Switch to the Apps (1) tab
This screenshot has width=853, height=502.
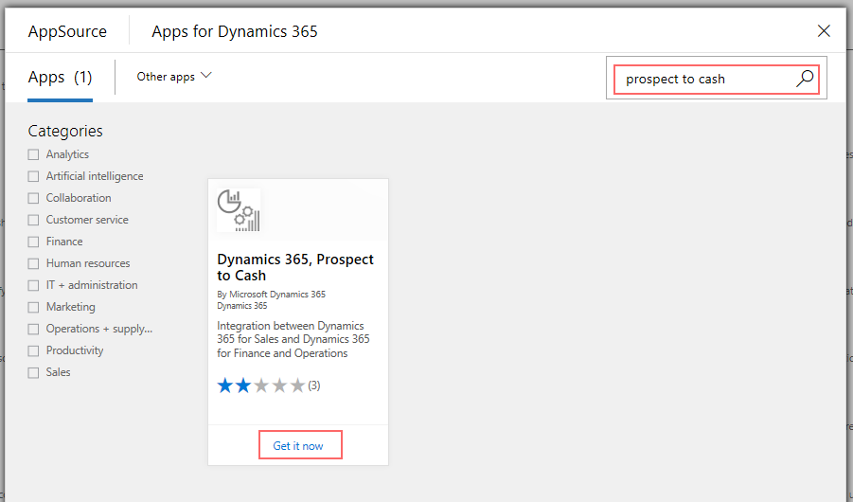point(60,78)
